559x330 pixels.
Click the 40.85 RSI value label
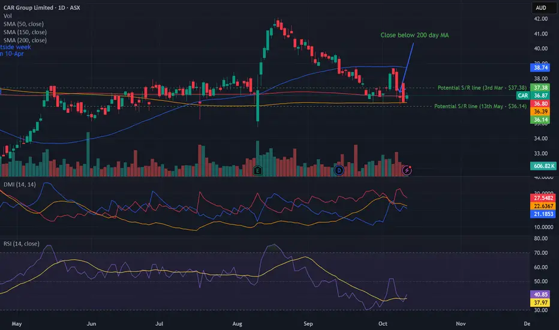tap(540, 295)
